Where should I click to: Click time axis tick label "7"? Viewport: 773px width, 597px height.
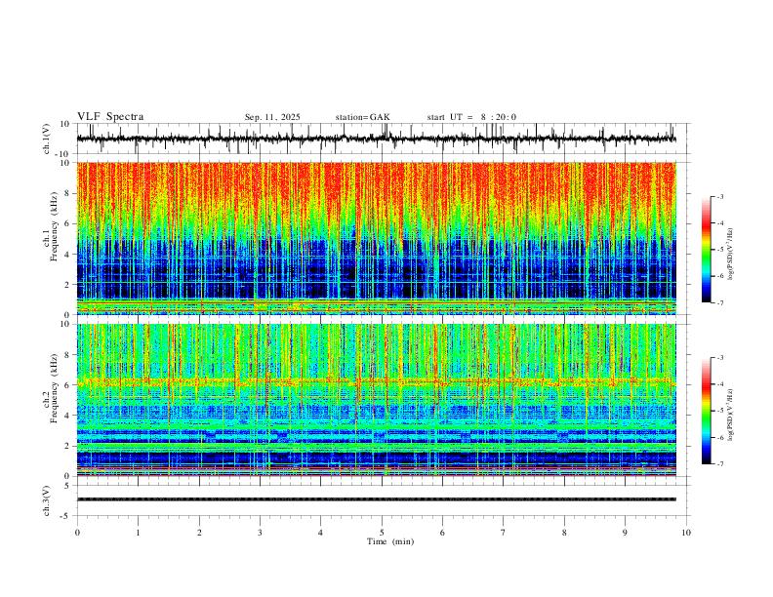[x=504, y=533]
